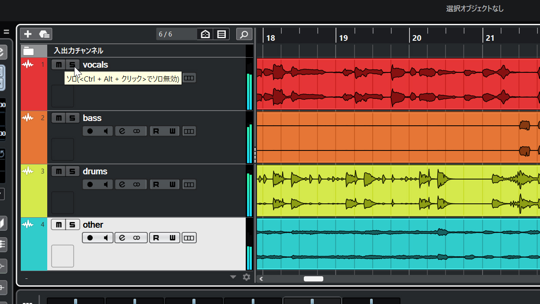Click the lanes button on other track
540x304 pixels.
[189, 238]
